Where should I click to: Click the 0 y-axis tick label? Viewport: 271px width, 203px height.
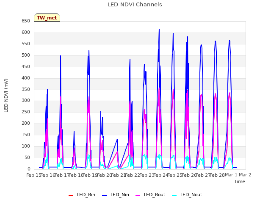point(29,169)
